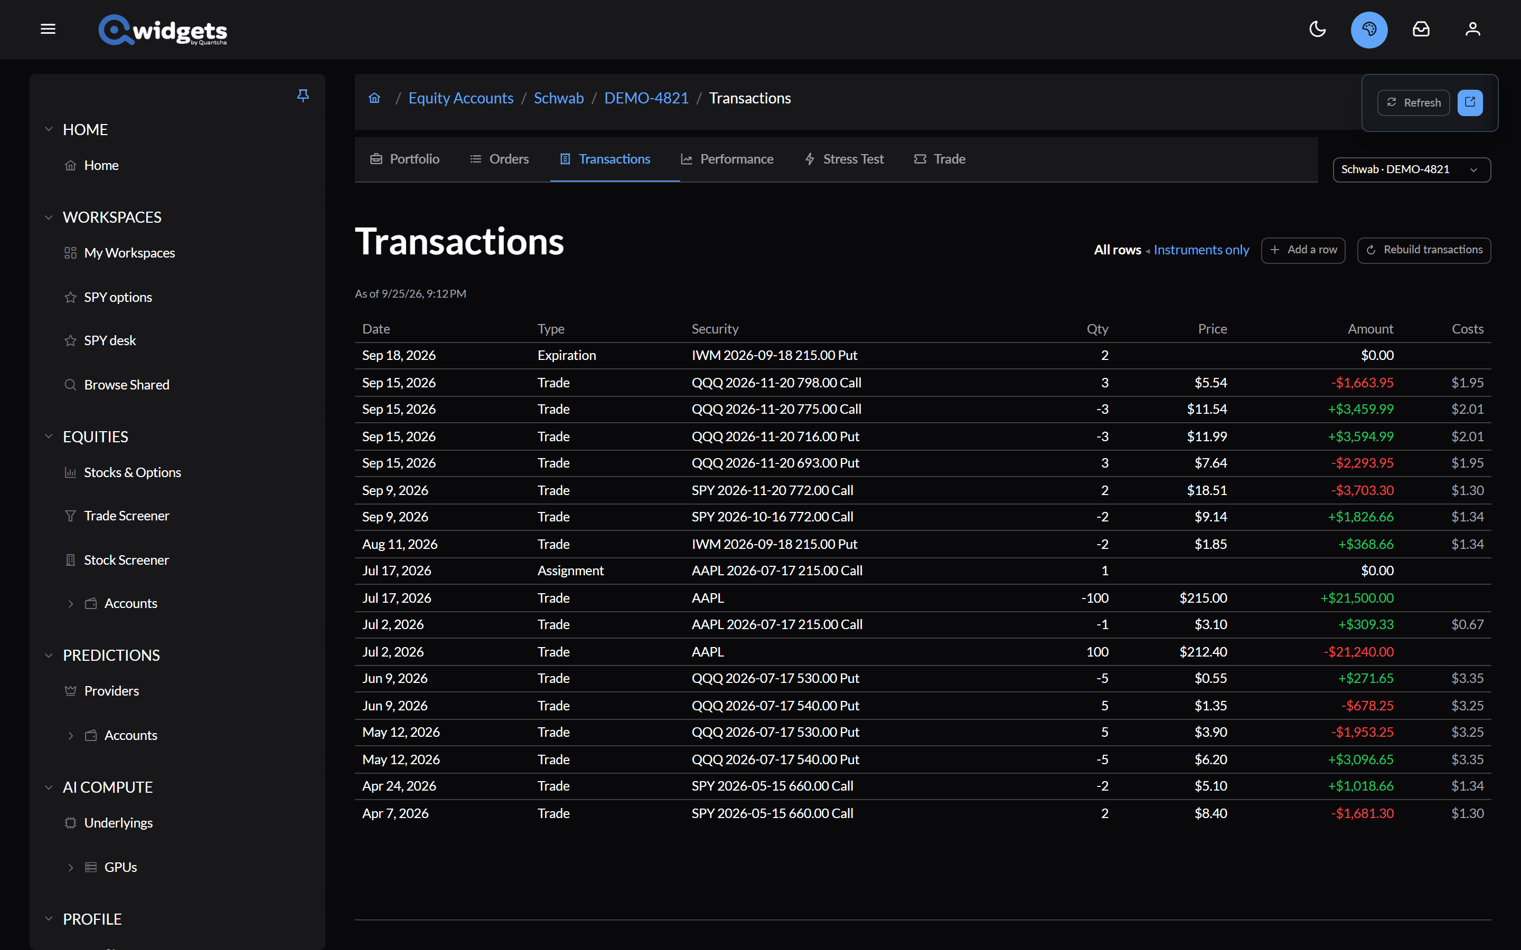Open the Equity Accounts breadcrumb link
1521x950 pixels.
click(461, 98)
